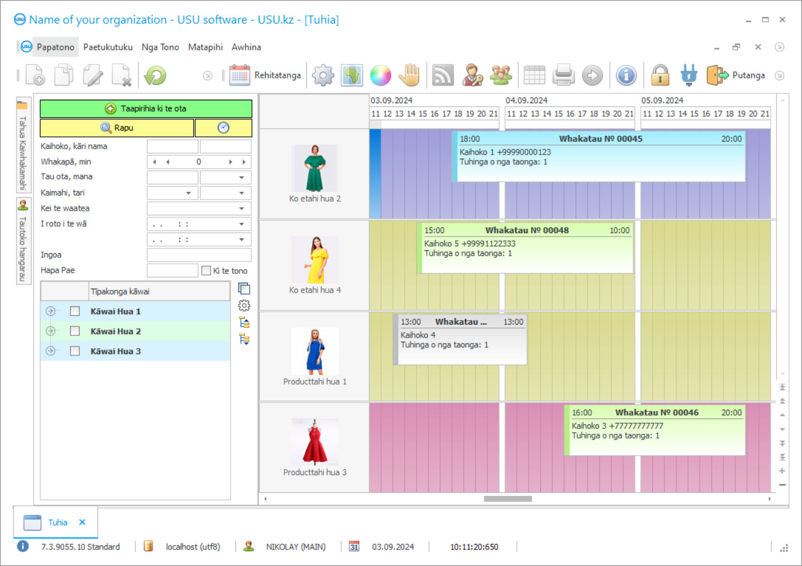Expand the Kāwai Hua 3 row
Image resolution: width=802 pixels, height=566 pixels.
pyautogui.click(x=51, y=351)
